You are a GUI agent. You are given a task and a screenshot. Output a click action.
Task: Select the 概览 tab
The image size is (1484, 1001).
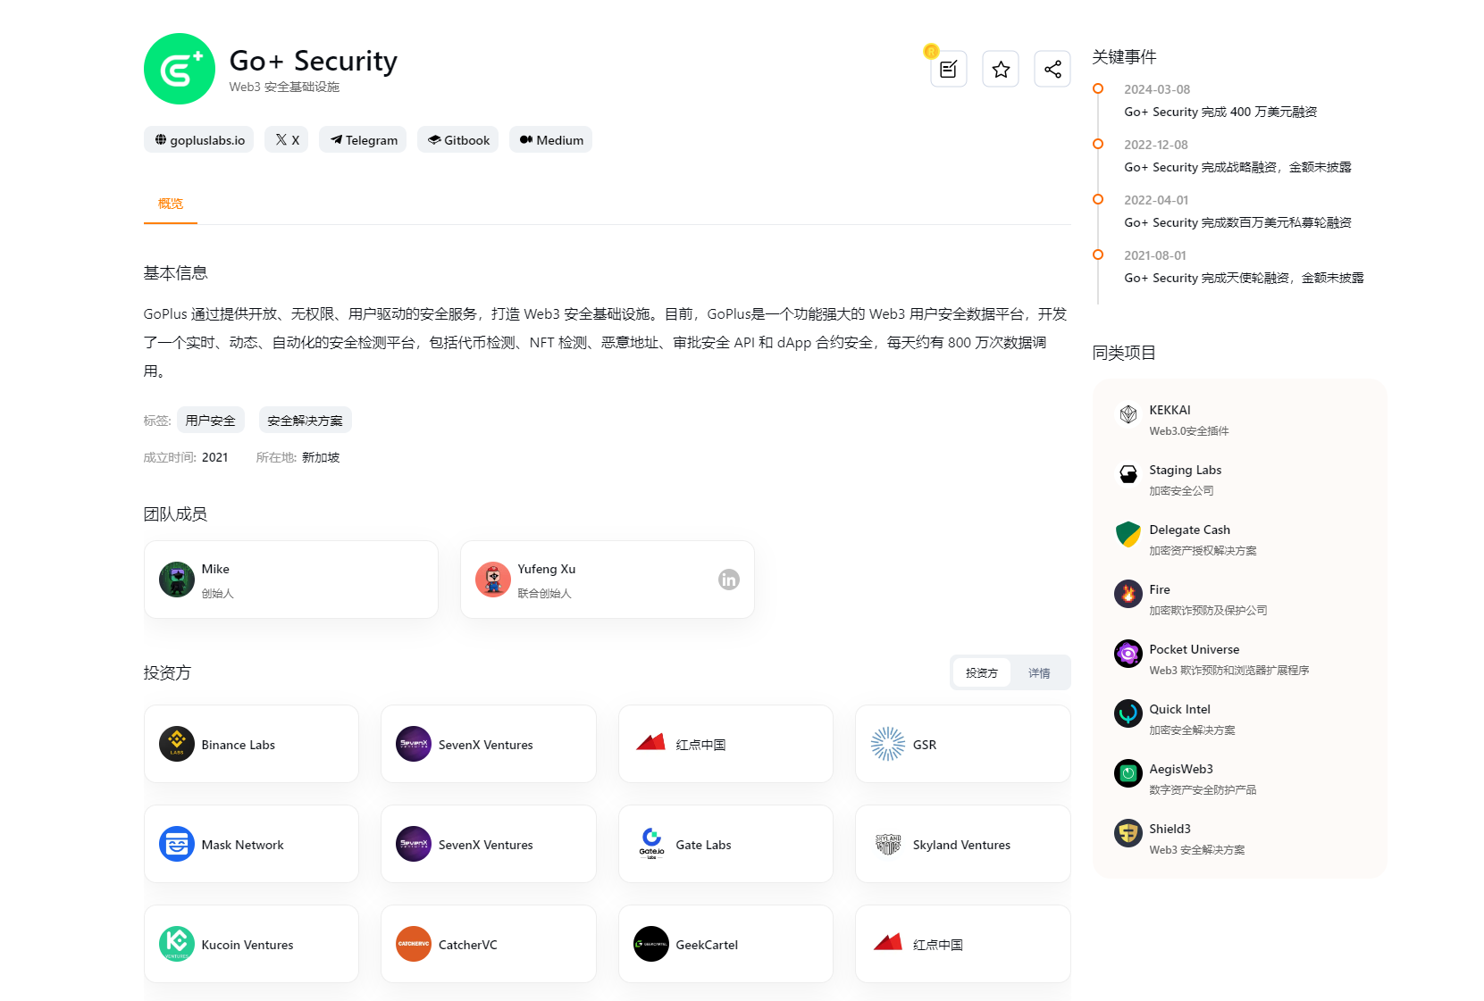tap(171, 204)
